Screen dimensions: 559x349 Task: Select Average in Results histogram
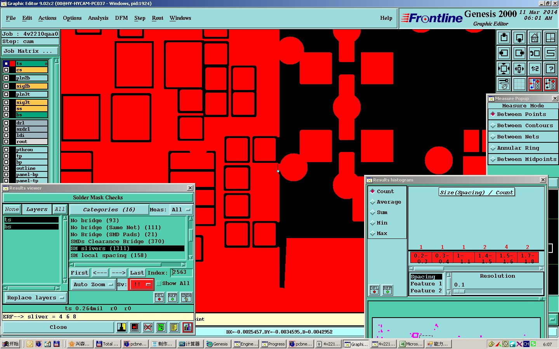386,202
